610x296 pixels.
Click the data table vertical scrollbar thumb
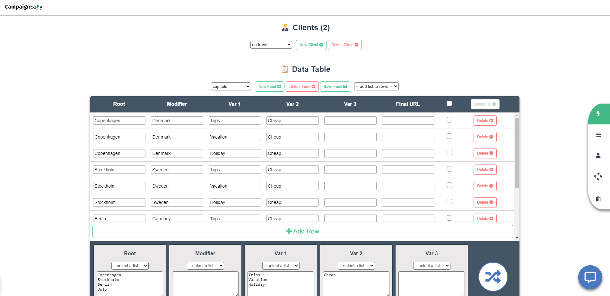point(517,153)
